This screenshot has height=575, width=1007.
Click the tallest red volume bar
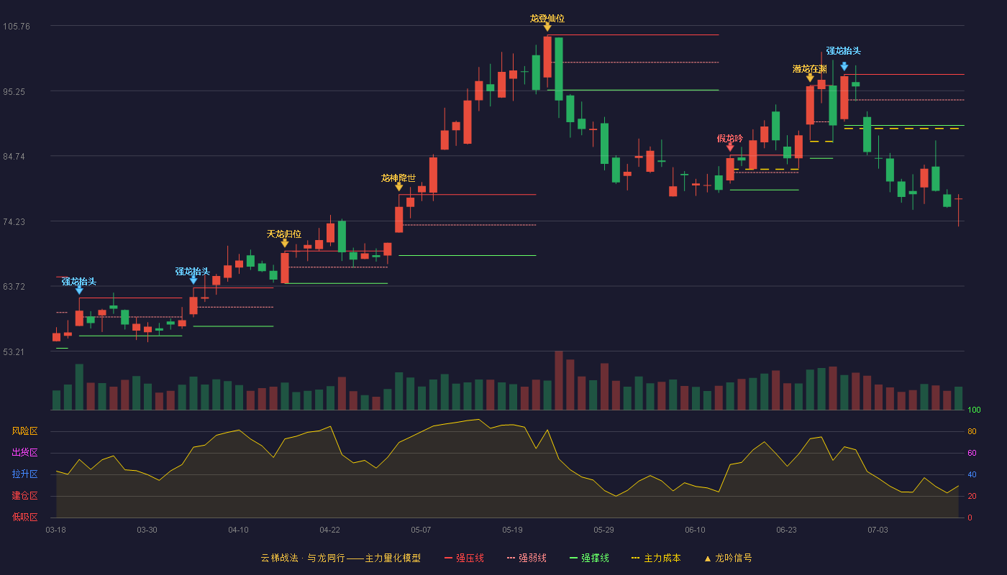pyautogui.click(x=559, y=380)
